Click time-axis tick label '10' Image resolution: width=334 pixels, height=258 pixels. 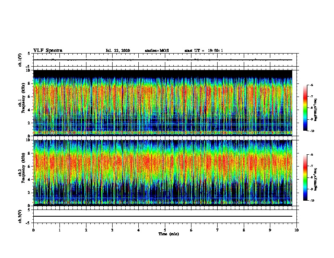tap(296, 230)
